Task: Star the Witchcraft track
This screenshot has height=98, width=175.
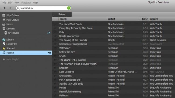Action: tap(55, 48)
